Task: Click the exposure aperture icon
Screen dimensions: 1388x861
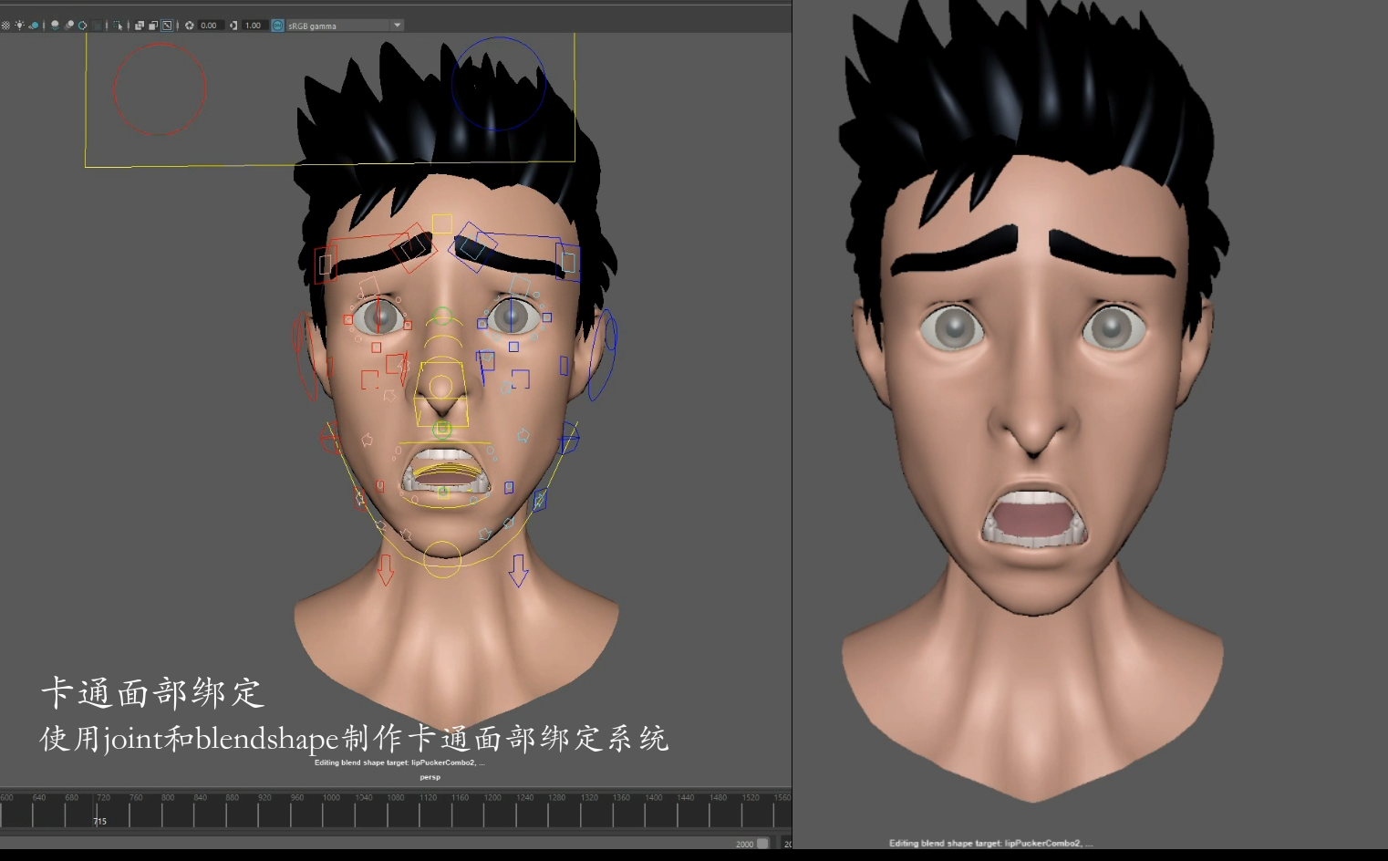Action: (190, 26)
